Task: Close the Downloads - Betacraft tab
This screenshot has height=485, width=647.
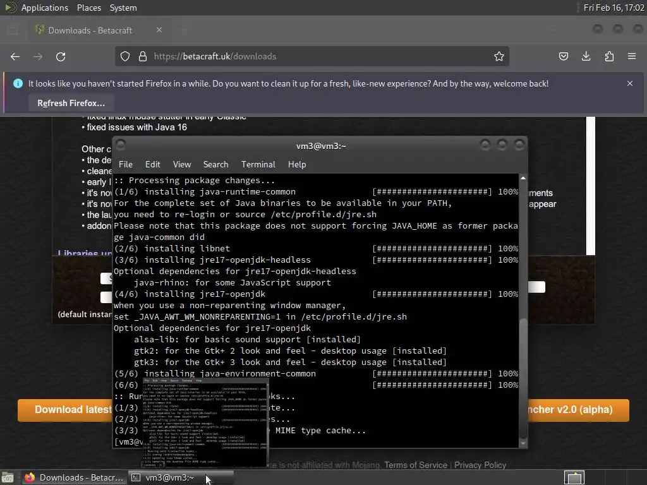Action: [159, 30]
